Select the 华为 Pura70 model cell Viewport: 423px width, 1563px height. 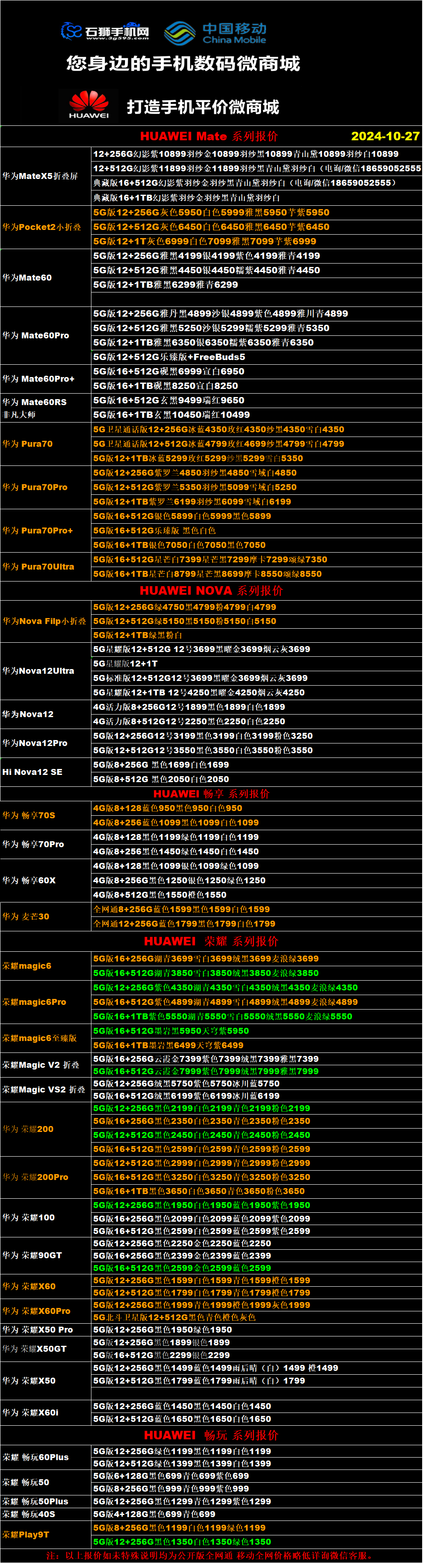46,443
